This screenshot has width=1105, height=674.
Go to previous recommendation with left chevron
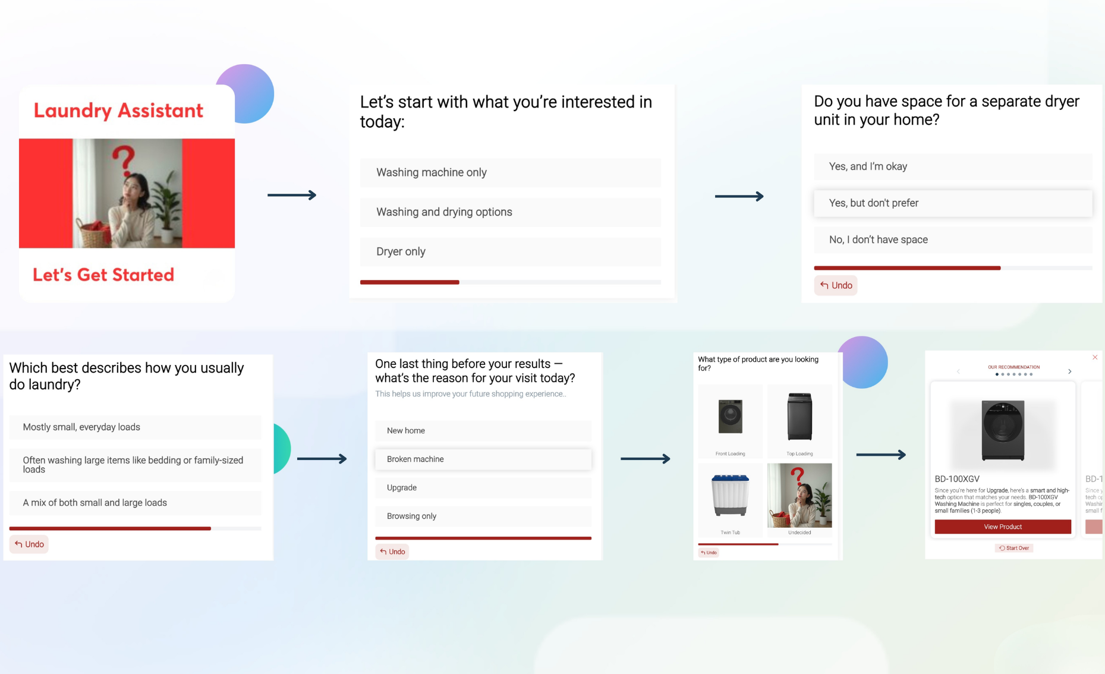(x=958, y=371)
